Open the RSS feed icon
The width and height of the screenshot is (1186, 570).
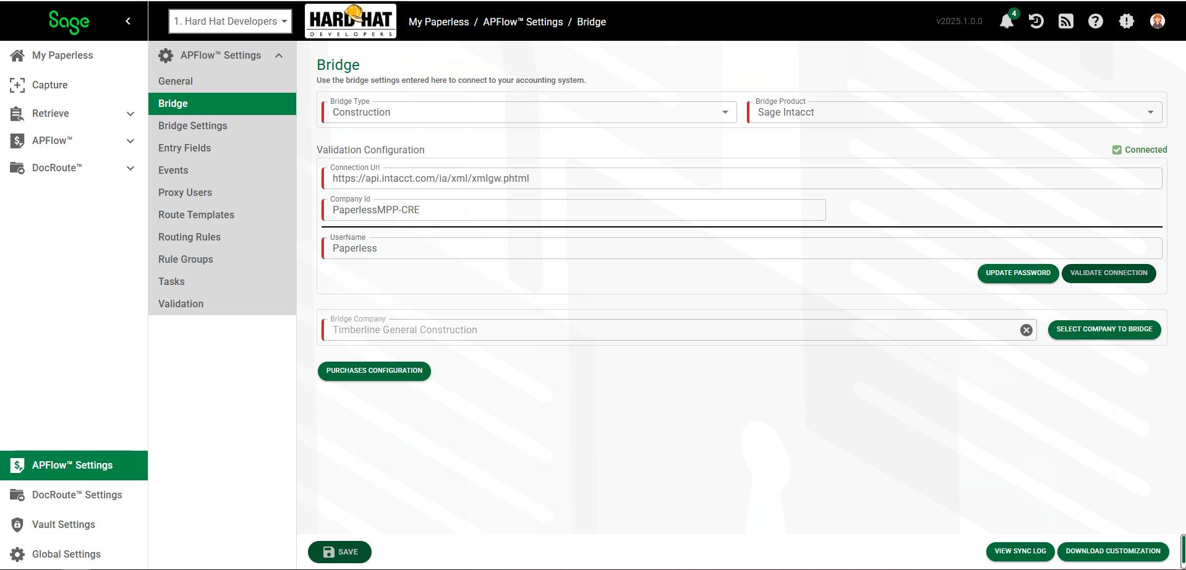(1066, 21)
